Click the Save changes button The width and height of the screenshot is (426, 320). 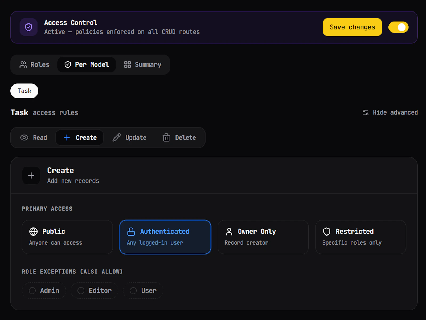point(352,27)
